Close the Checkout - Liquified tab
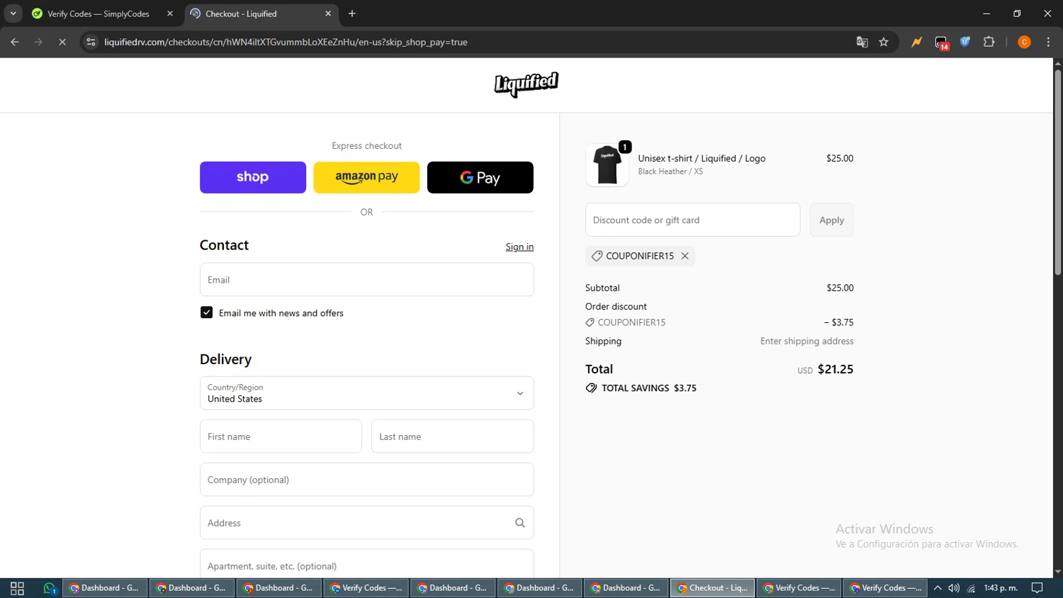This screenshot has height=598, width=1063. (x=328, y=13)
